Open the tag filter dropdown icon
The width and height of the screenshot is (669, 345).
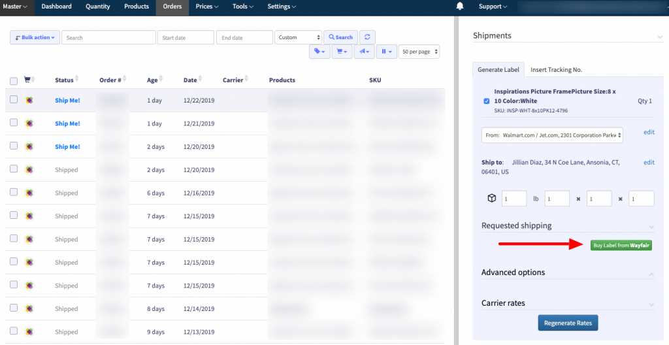click(319, 51)
